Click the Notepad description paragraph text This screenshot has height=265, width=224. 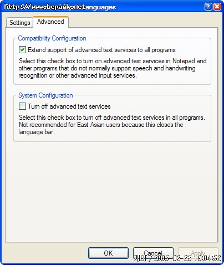[x=113, y=68]
